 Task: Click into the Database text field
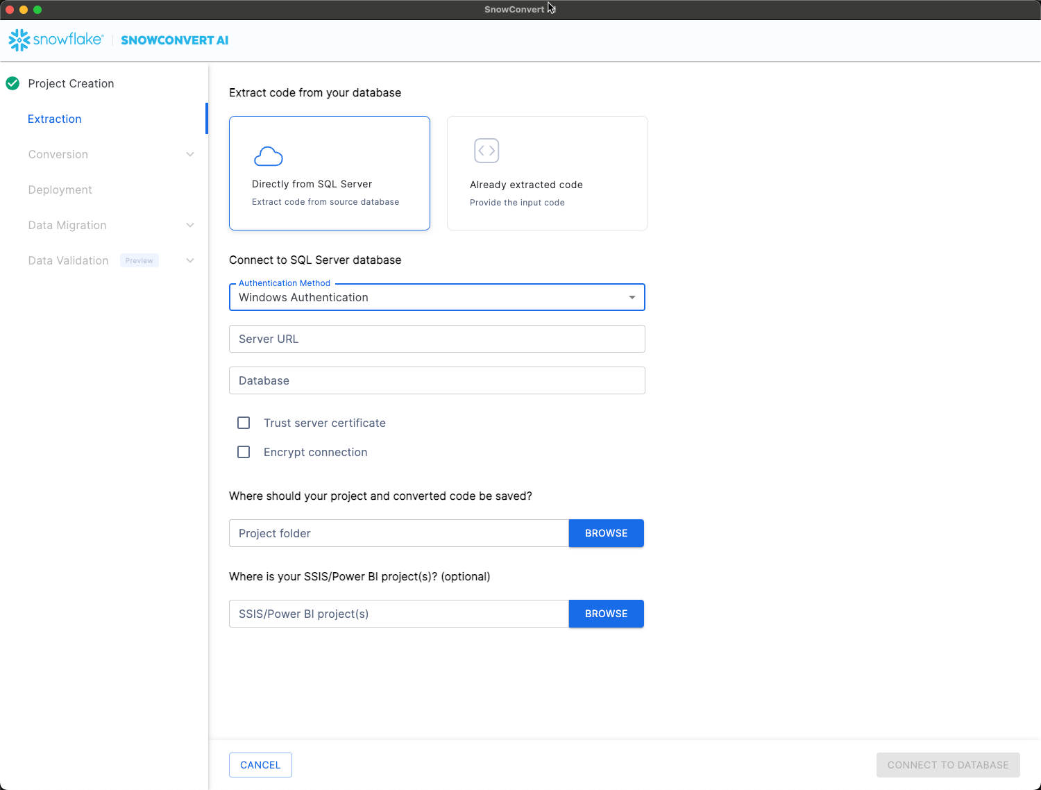click(437, 380)
